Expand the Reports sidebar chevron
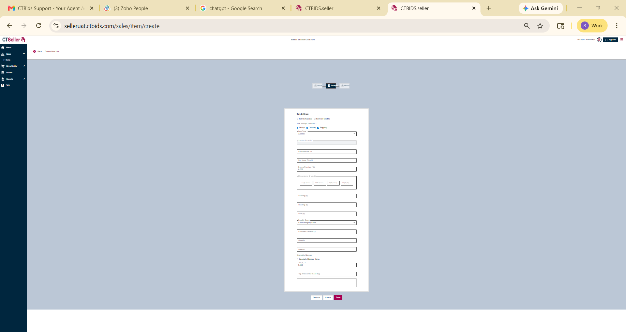Viewport: 626px width, 332px height. [24, 79]
